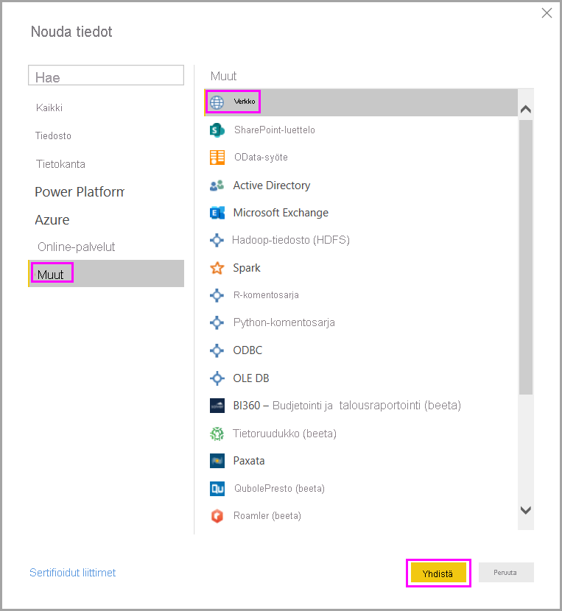562x611 pixels.
Task: Select the Online-palvelut category
Action: (x=76, y=247)
